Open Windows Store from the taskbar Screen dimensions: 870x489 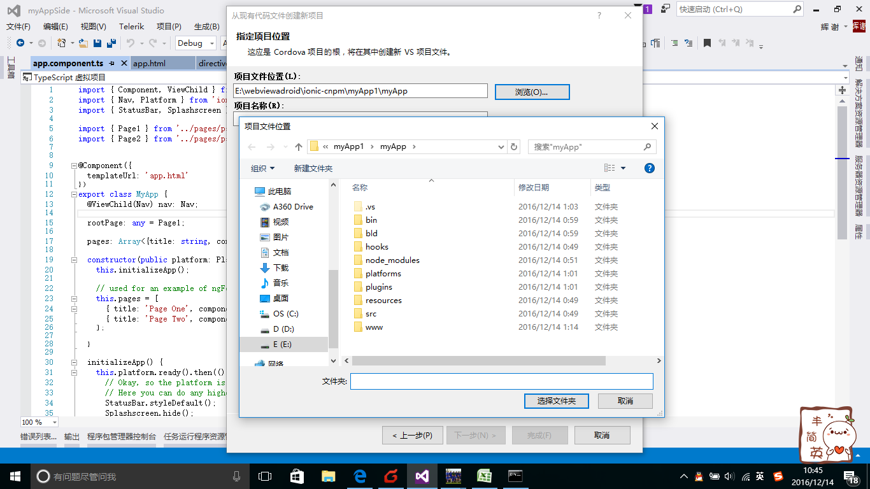pos(297,476)
